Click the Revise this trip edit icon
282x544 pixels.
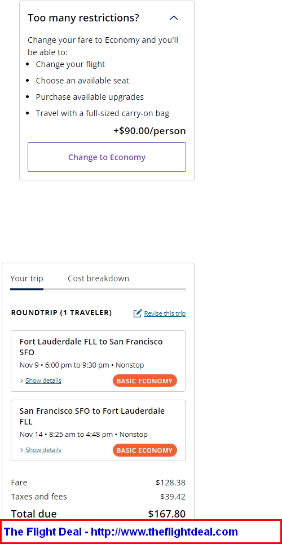[x=138, y=313]
